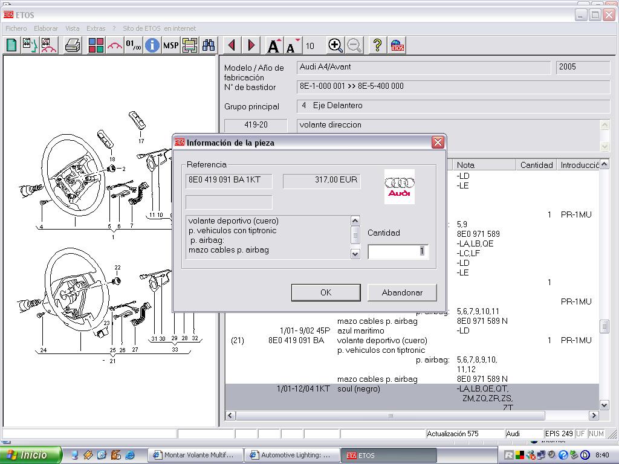619x464 pixels.
Task: Launch Internet Explorer from quick launch bar
Action: click(x=130, y=455)
